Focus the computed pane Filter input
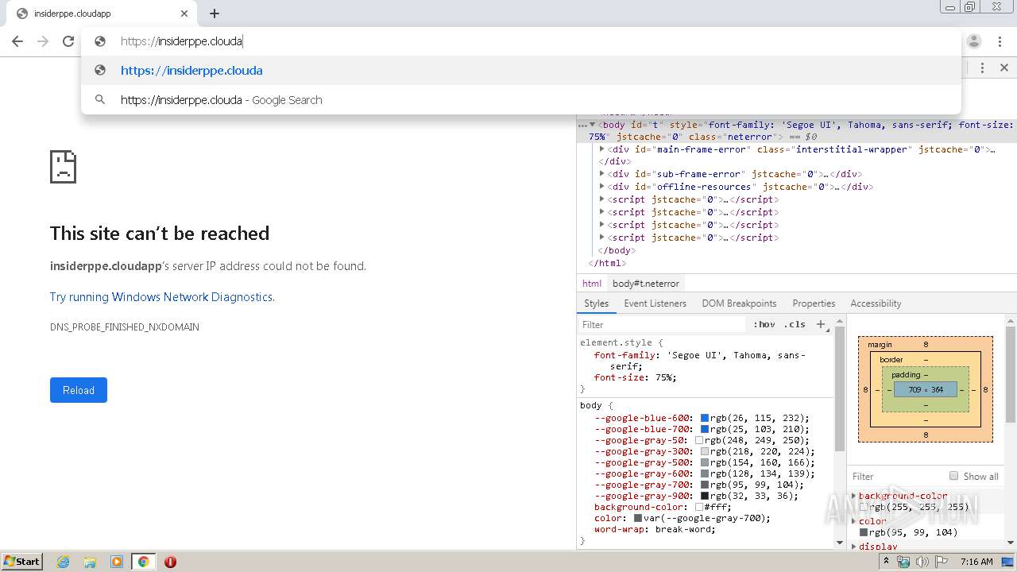Viewport: 1017px width, 572px height. [898, 476]
